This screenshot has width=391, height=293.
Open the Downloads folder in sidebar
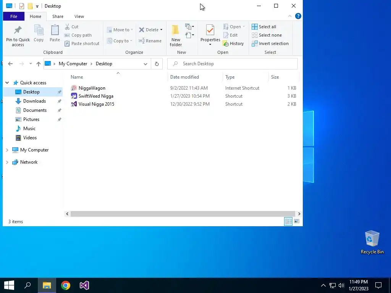(34, 101)
